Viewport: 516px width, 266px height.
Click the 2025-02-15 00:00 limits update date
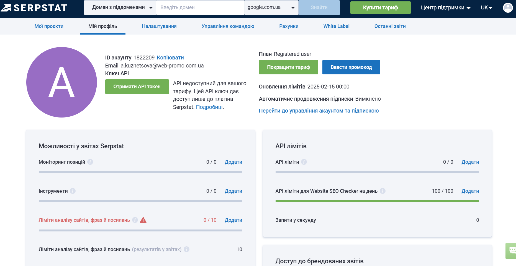click(x=328, y=87)
